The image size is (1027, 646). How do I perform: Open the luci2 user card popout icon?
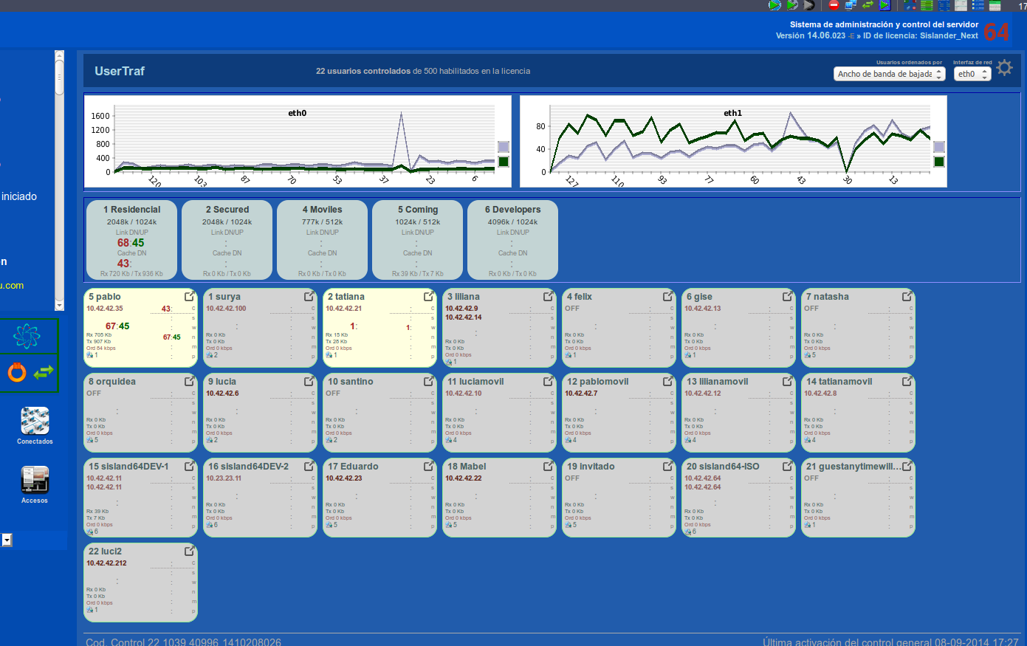coord(190,551)
